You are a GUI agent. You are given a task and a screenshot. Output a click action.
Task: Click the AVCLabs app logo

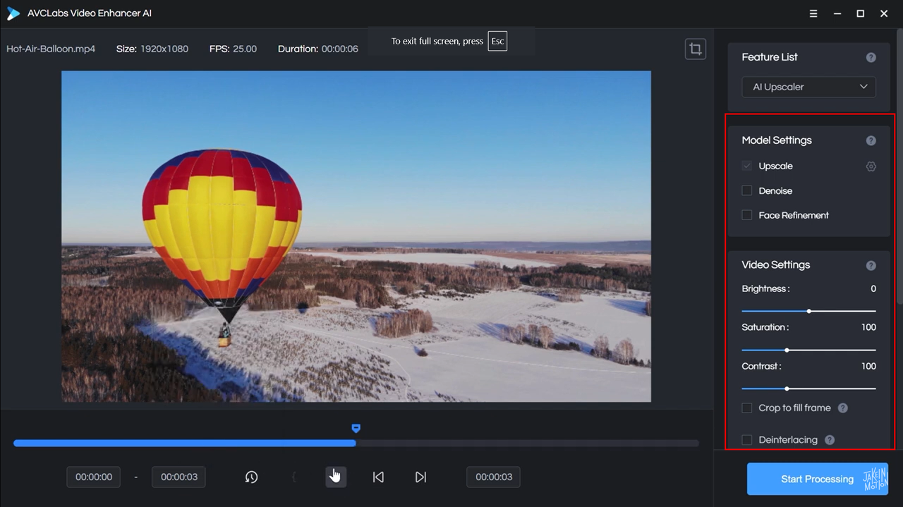(12, 13)
